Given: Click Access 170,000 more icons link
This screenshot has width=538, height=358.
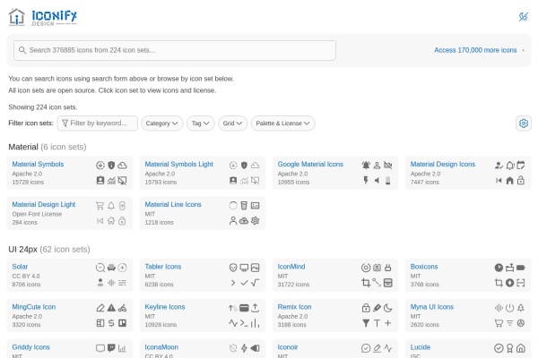Looking at the screenshot, I should [475, 50].
